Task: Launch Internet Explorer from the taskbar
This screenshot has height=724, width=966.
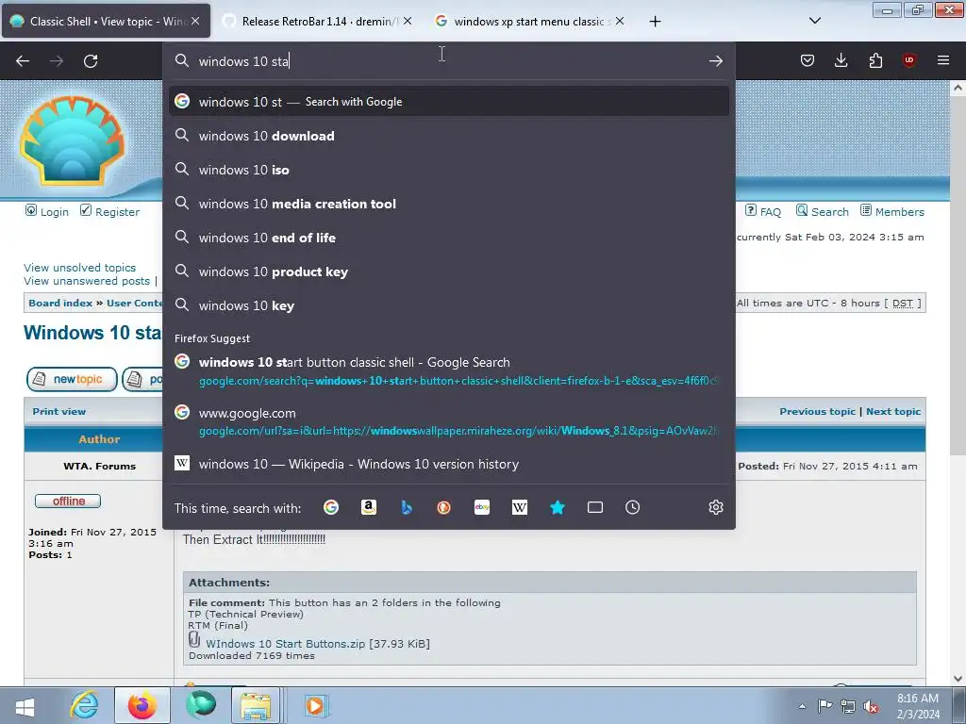Action: pos(84,705)
